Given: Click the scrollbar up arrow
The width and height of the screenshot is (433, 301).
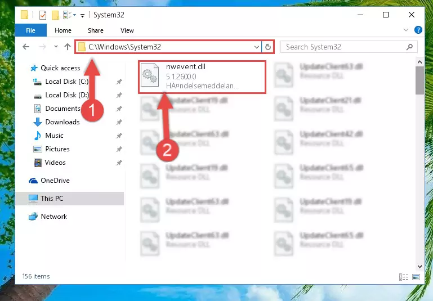Looking at the screenshot, I should click(x=419, y=62).
